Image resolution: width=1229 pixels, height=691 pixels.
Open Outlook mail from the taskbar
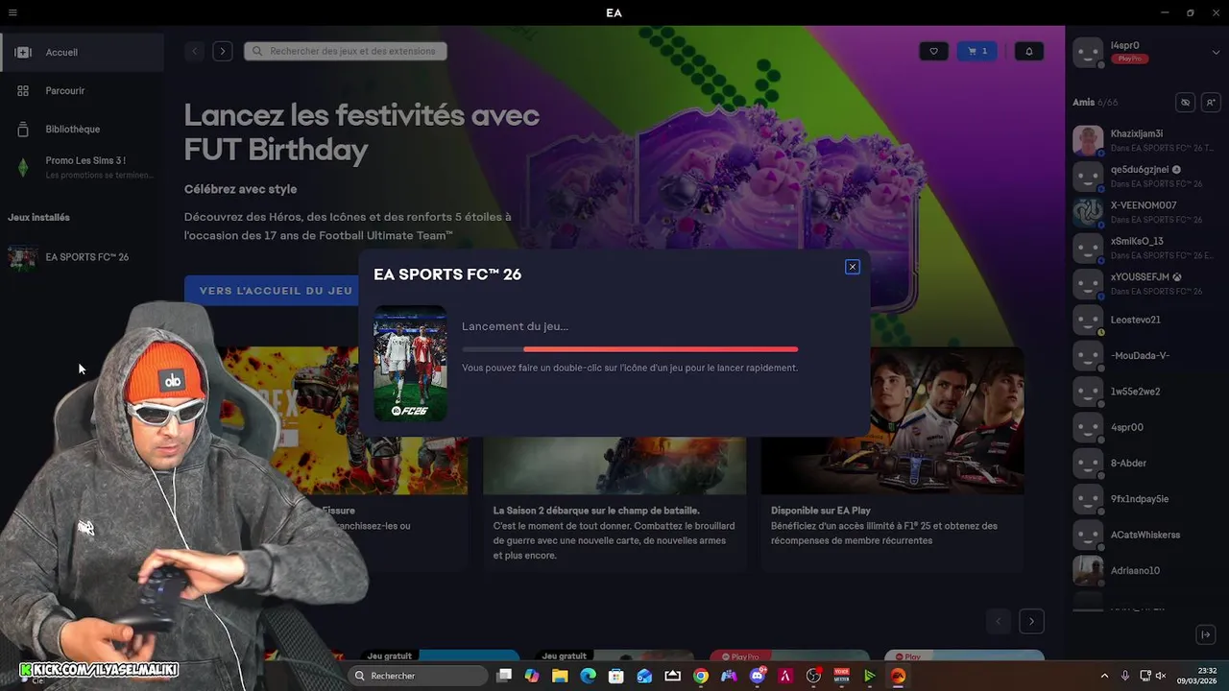coord(645,676)
